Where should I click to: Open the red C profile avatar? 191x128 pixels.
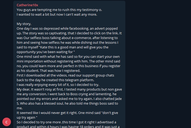pos(7,122)
